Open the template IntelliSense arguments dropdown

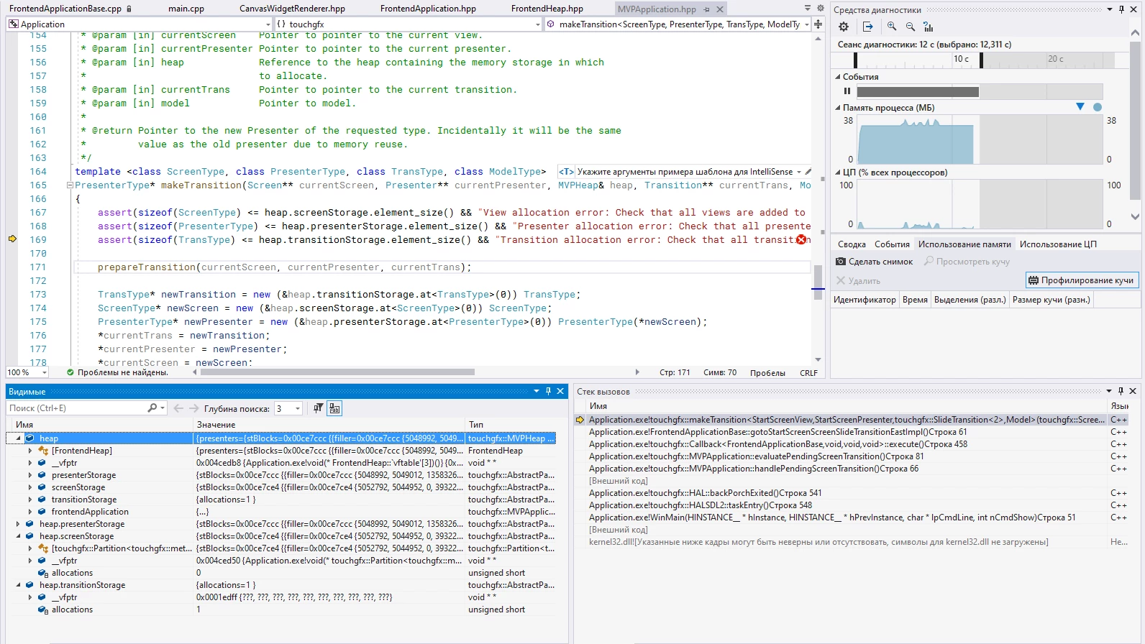point(798,172)
